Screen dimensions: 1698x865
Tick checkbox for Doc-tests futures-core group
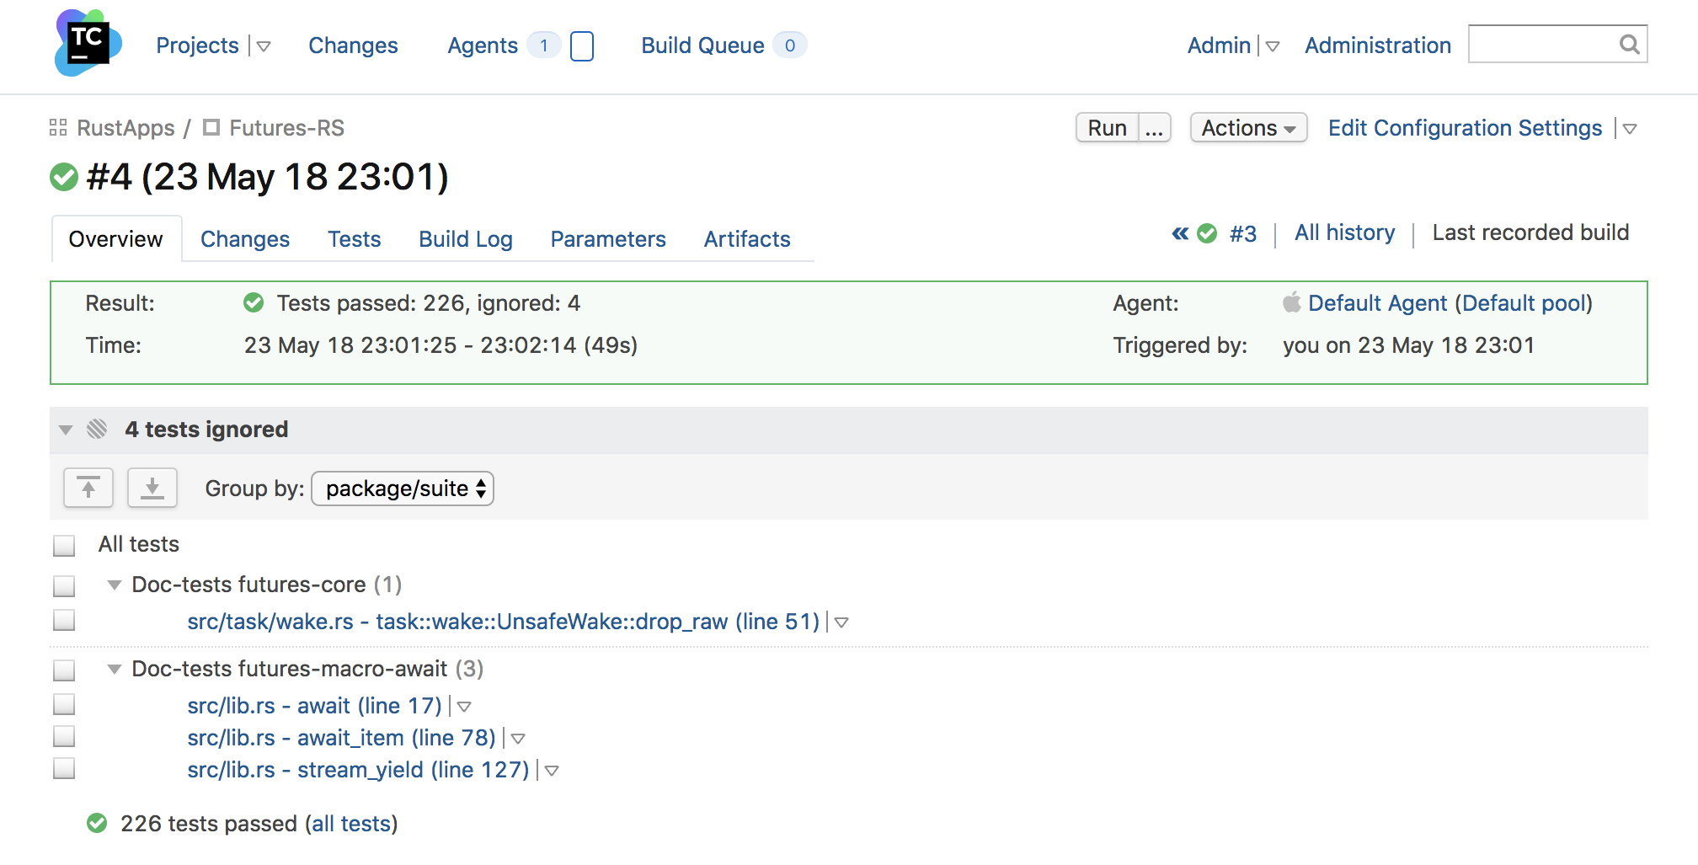click(64, 585)
